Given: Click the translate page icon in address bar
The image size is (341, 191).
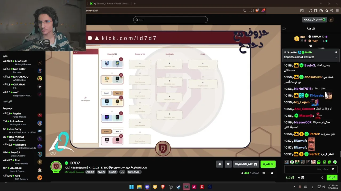Looking at the screenshot, I should tap(244, 11).
